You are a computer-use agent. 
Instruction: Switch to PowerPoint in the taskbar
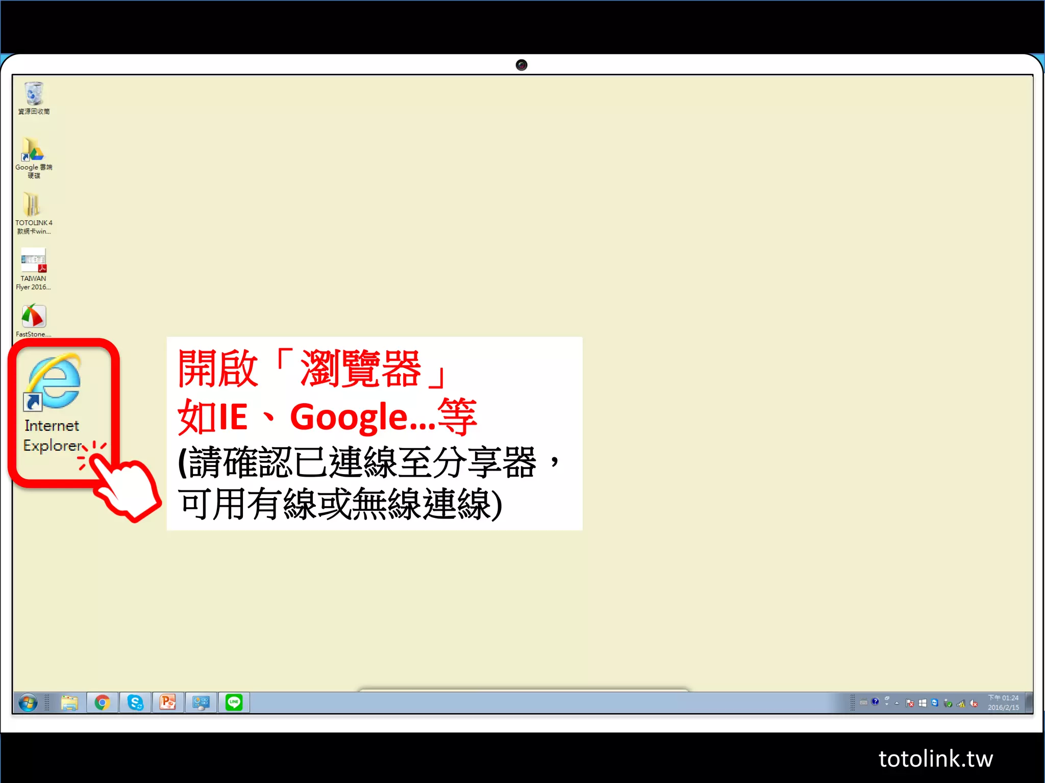coord(168,703)
